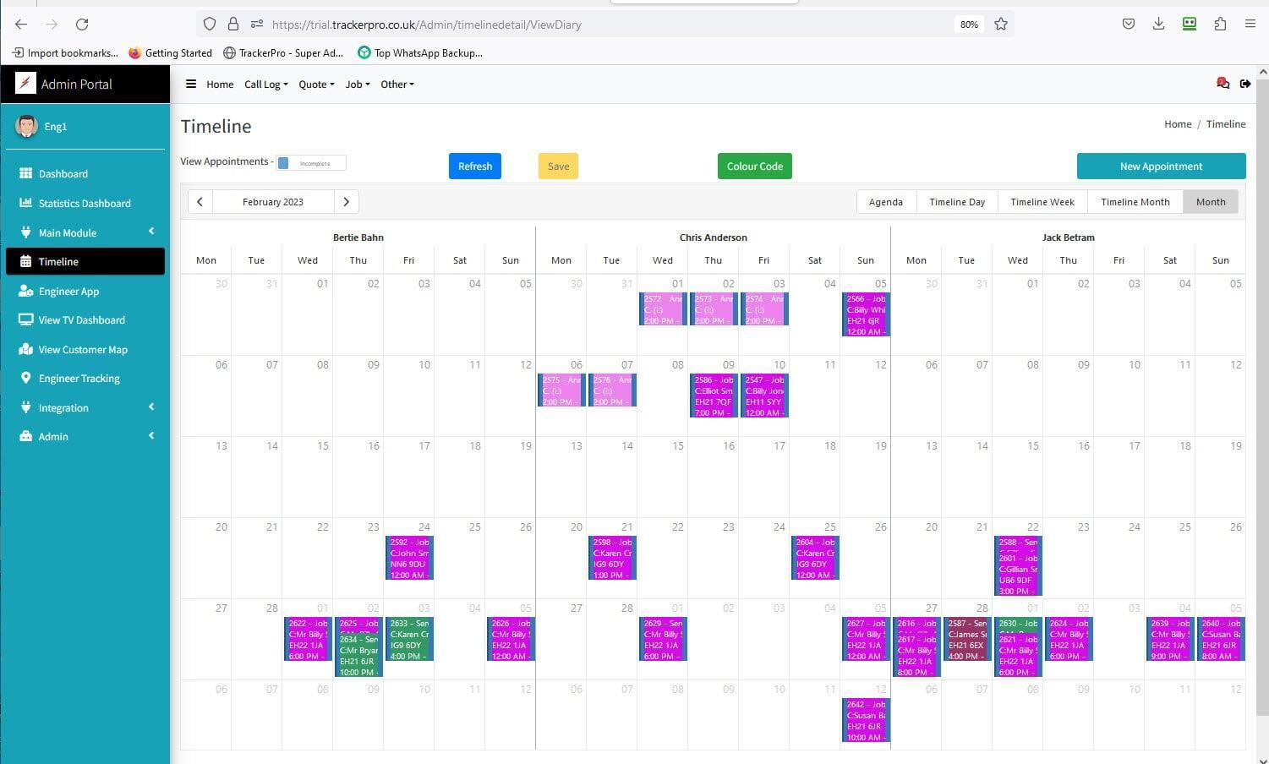Viewport: 1269px width, 764px height.
Task: Go to next month using right arrow
Action: coord(346,202)
